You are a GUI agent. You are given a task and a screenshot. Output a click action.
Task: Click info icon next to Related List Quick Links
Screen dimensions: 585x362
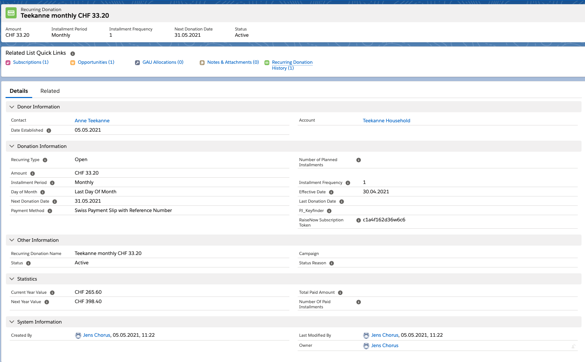tap(73, 54)
